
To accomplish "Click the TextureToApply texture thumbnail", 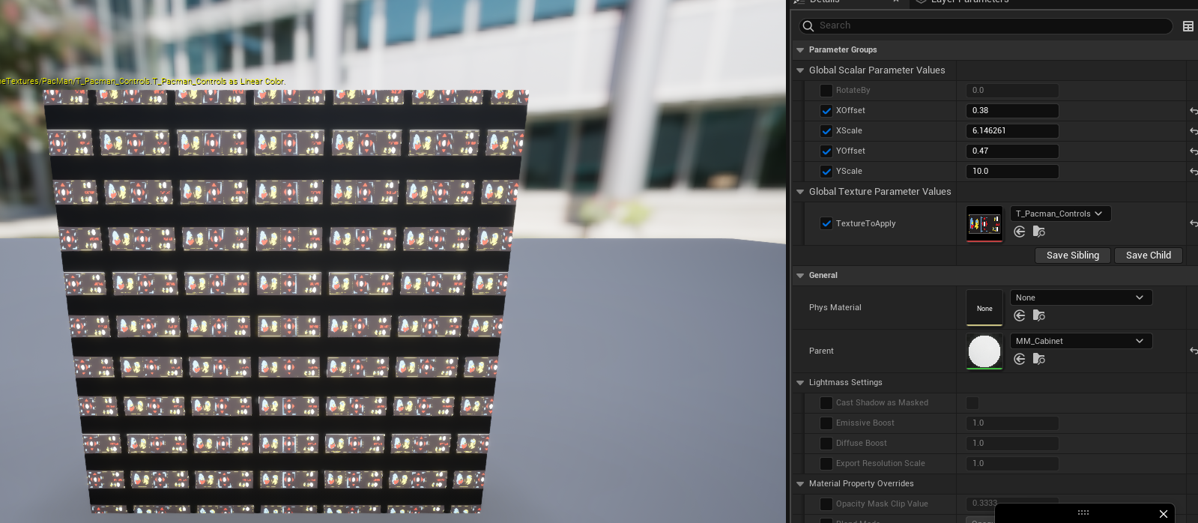I will tap(984, 224).
